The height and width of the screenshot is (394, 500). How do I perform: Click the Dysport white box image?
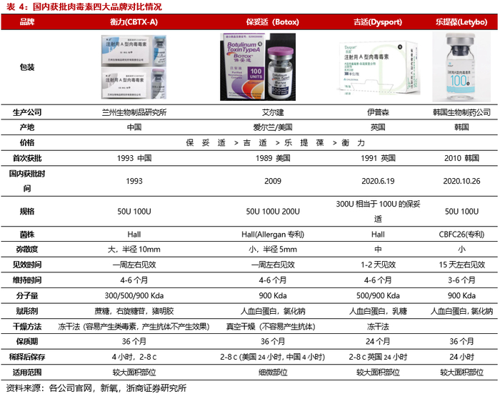[378, 68]
